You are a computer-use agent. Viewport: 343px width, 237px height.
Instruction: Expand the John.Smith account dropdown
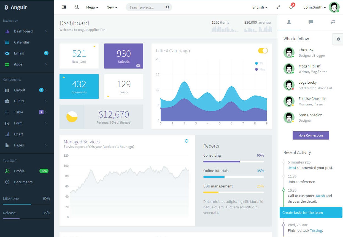pyautogui.click(x=315, y=7)
